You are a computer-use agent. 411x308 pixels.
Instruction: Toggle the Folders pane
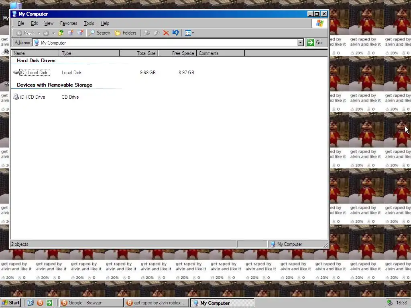(126, 33)
